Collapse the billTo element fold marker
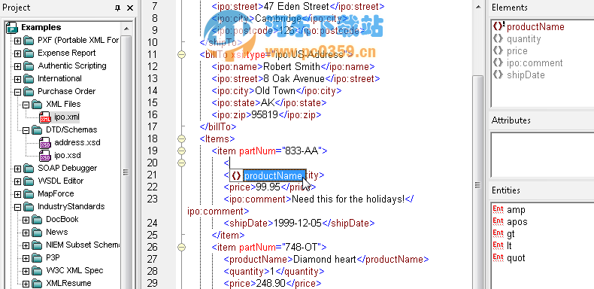 tap(182, 55)
